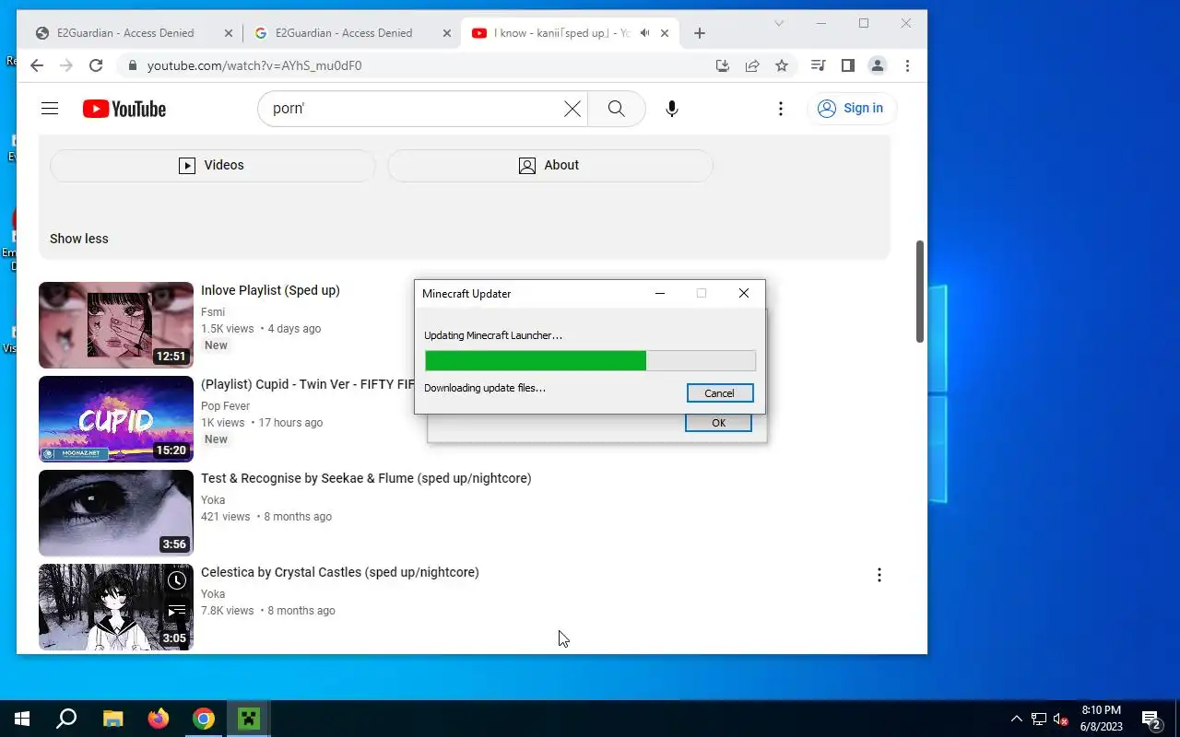Open Windows taskbar search
The image size is (1180, 737).
point(66,719)
